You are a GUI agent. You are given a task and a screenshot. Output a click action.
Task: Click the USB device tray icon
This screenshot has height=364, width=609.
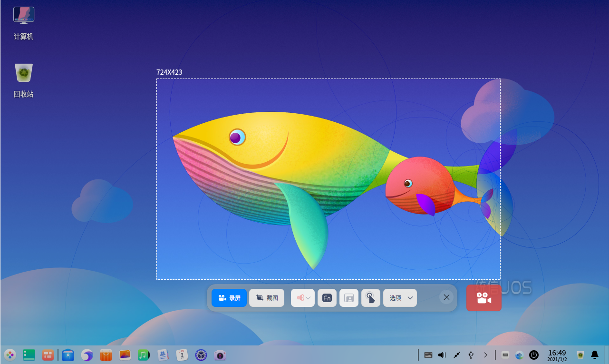pyautogui.click(x=471, y=354)
